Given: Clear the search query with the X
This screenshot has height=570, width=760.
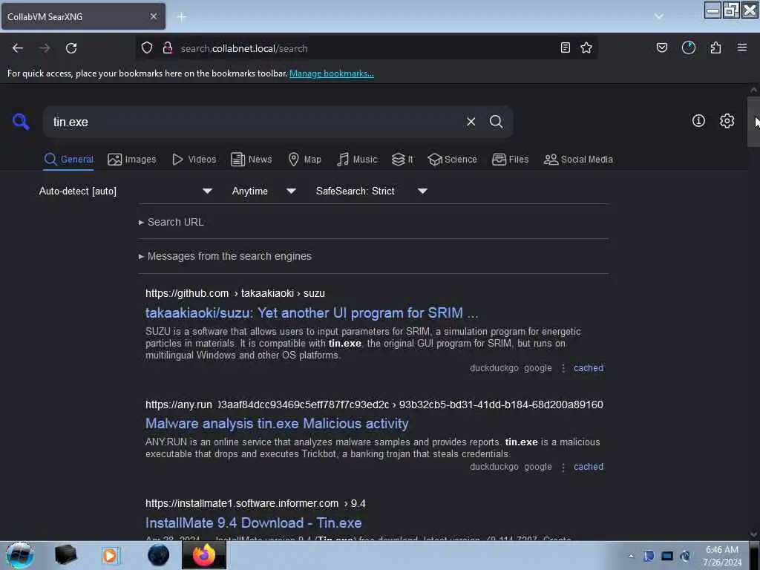Looking at the screenshot, I should (471, 122).
